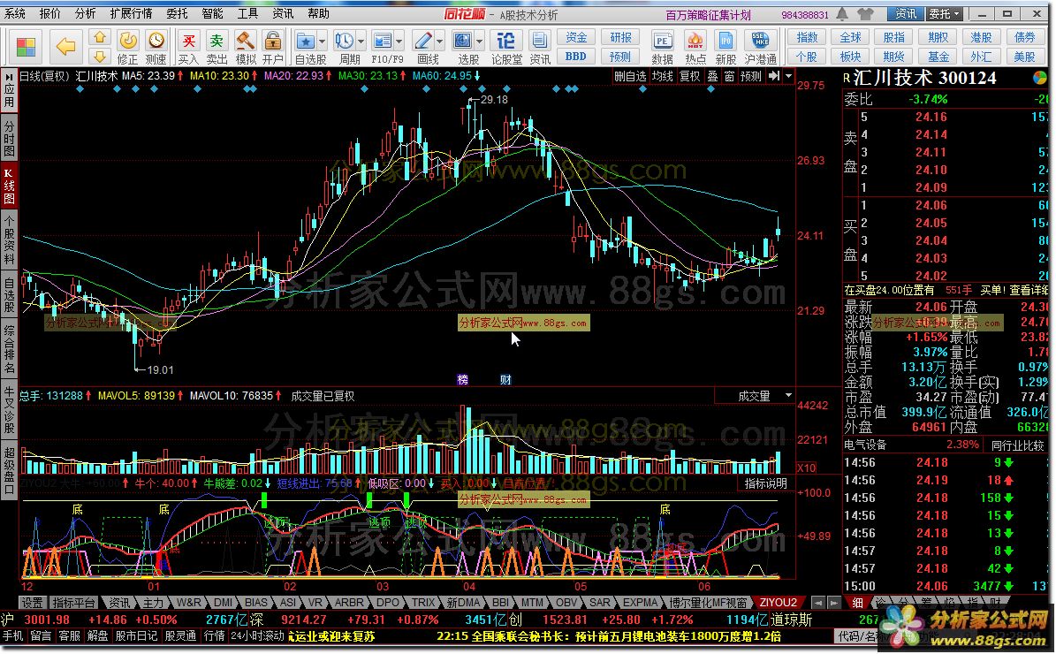
Task: Click the 研报 research report button
Action: click(620, 38)
